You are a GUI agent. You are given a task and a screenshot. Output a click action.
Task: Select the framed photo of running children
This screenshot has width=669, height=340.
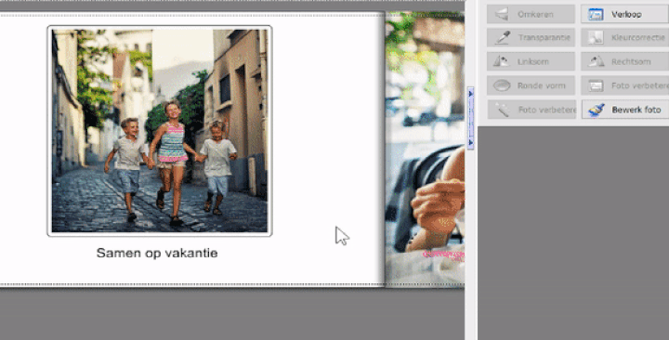[x=160, y=131]
